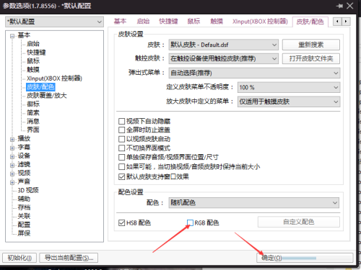
Task: Select XInput(XBOX 控制器) tree item
Action: click(54, 78)
